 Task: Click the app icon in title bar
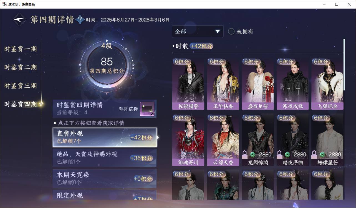click(4, 4)
